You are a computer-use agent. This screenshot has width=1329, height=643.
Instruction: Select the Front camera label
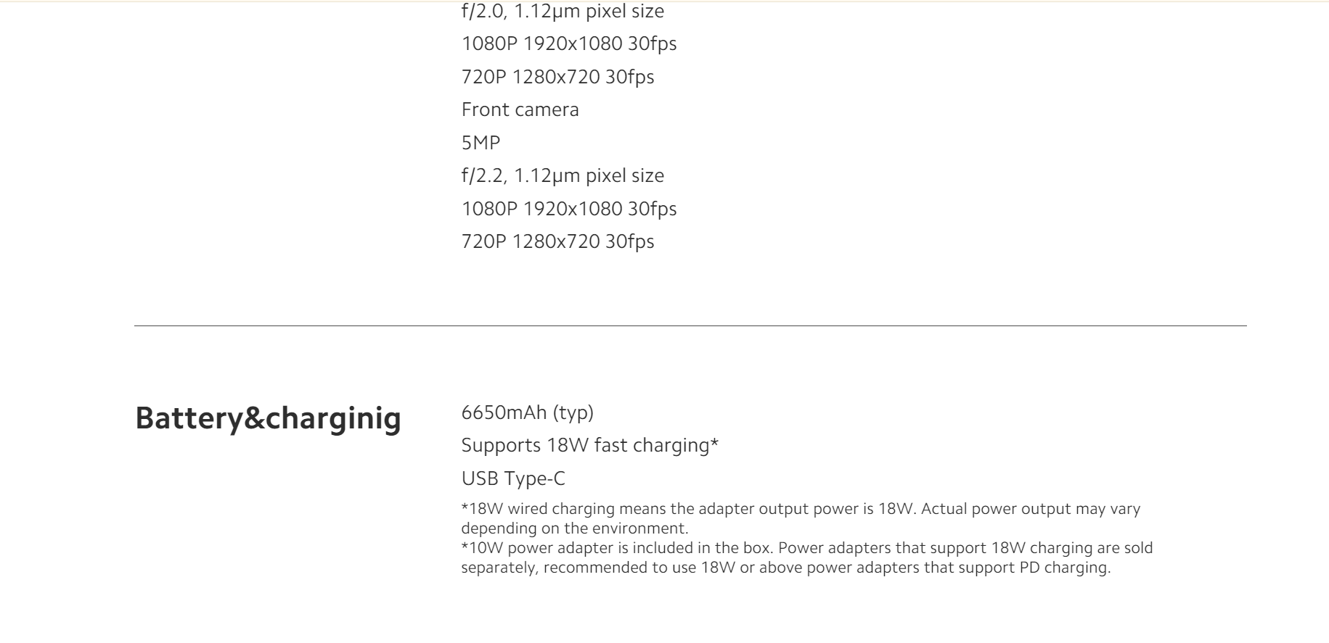coord(520,110)
